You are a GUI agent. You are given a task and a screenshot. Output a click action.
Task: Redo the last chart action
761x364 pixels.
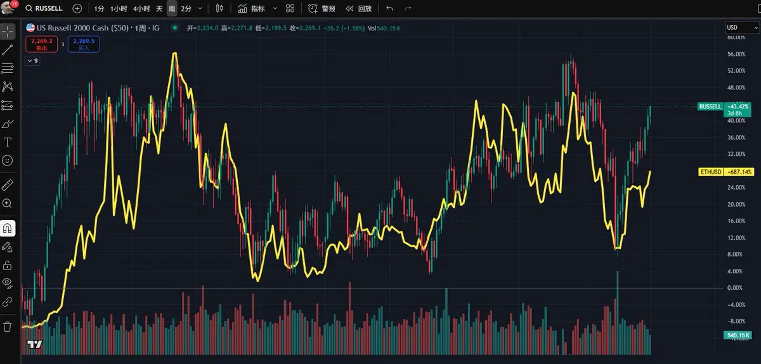[408, 9]
